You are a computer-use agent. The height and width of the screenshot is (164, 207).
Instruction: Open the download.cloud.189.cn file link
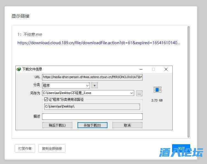point(99,43)
